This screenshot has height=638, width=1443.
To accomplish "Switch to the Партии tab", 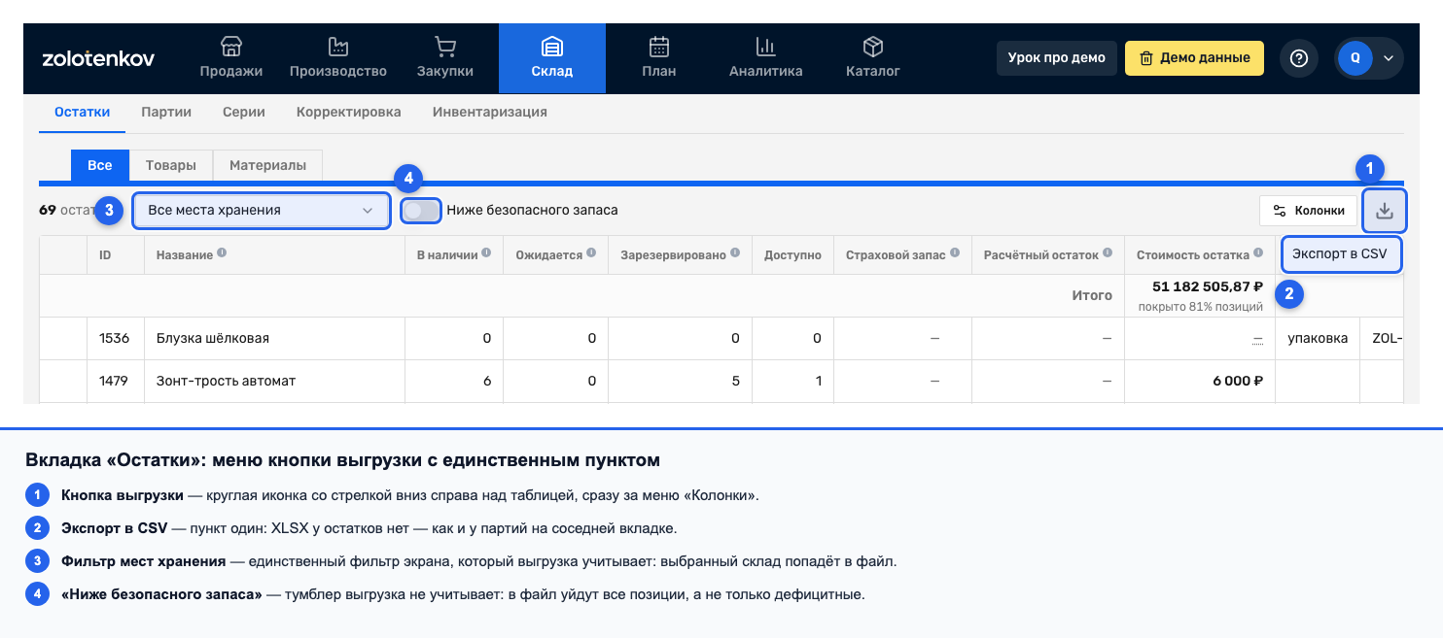I will click(x=166, y=112).
